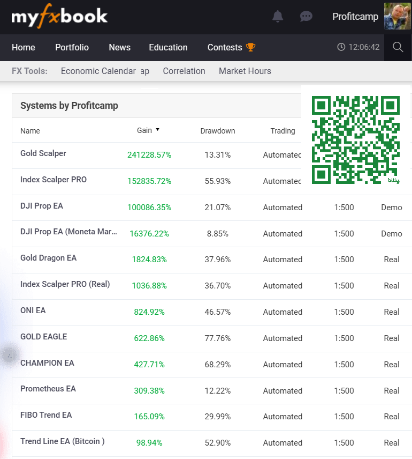Click the myfxbook logo
412x459 pixels.
coord(59,16)
